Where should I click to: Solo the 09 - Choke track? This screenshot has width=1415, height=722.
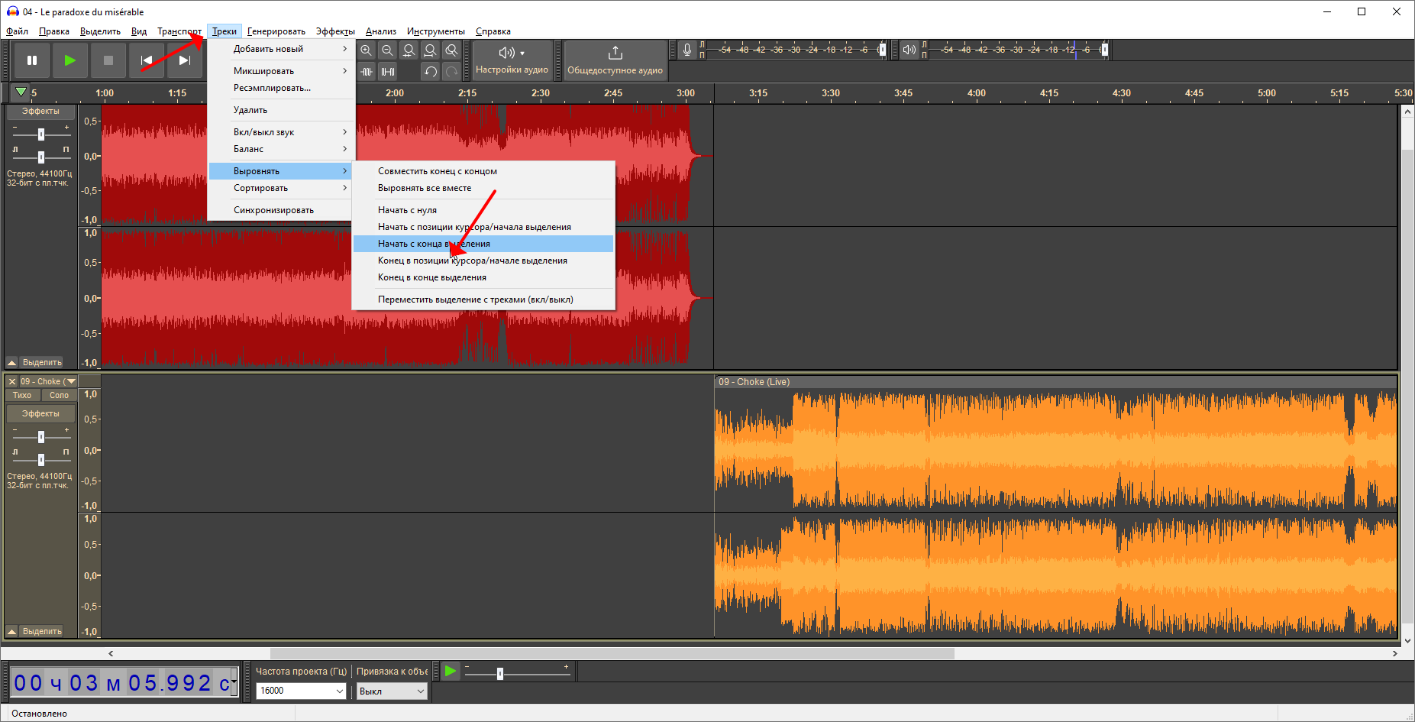tap(59, 395)
